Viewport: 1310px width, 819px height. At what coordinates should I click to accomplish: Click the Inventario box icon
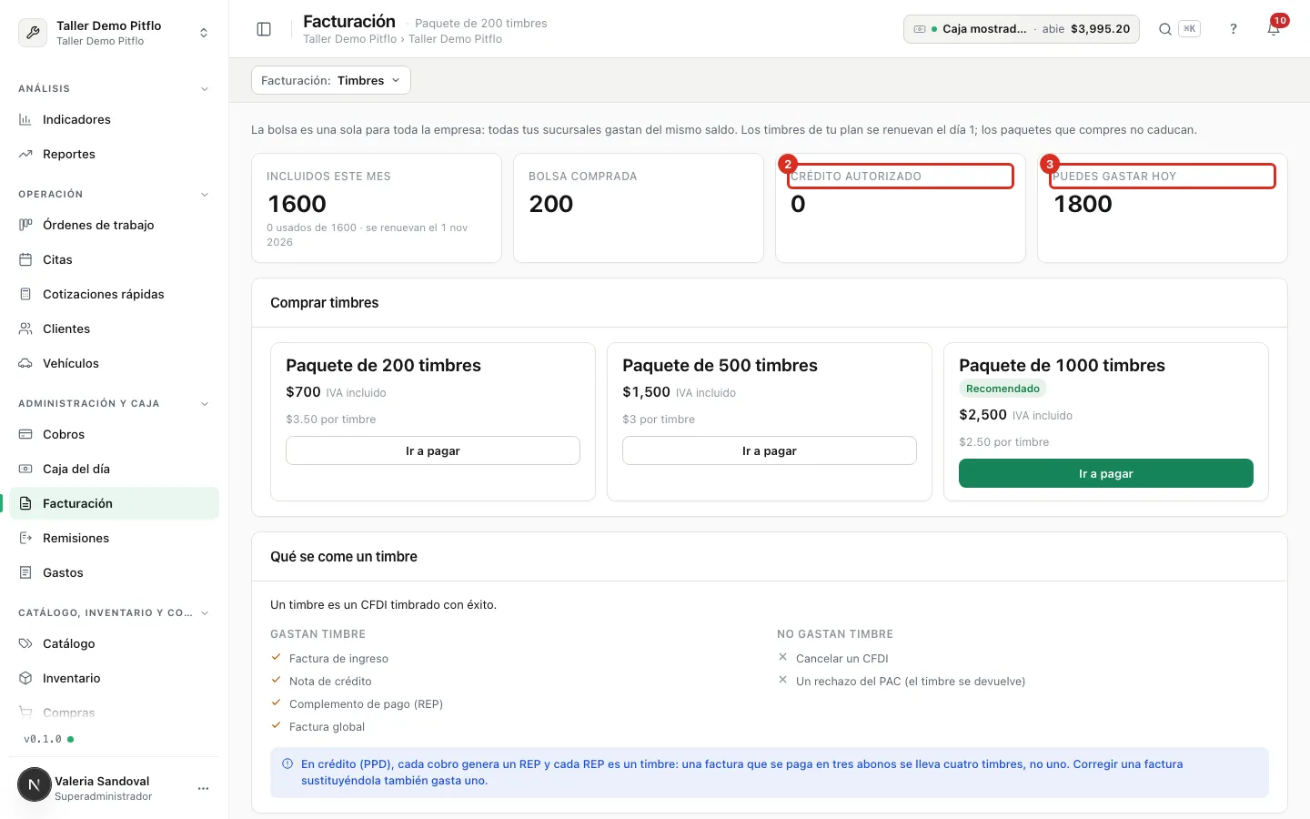tap(25, 678)
